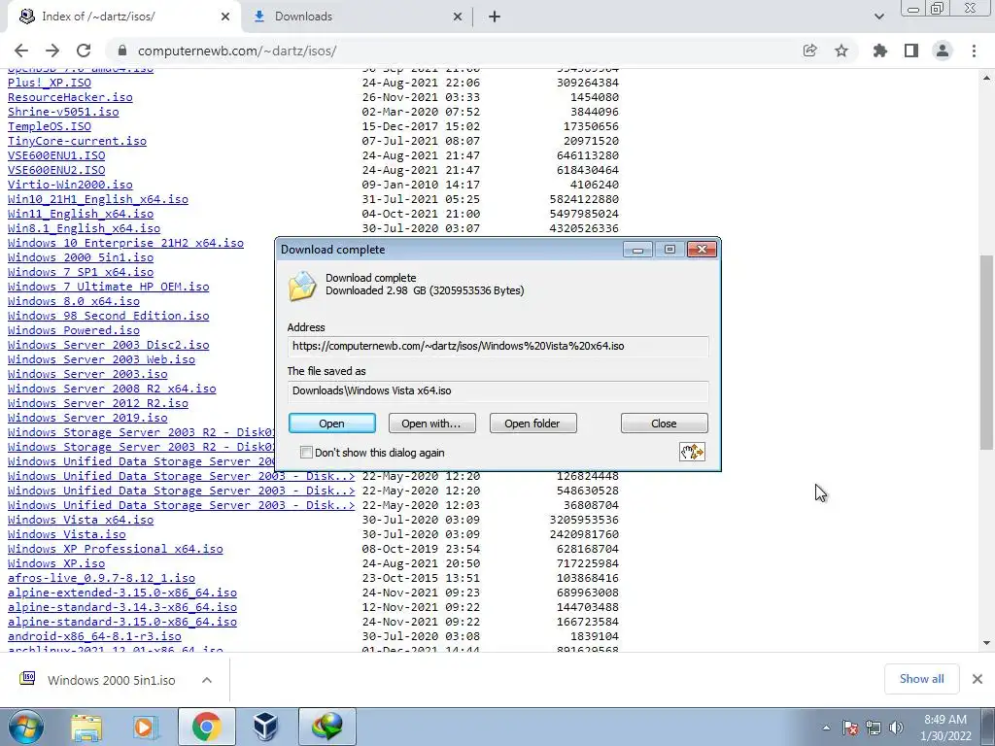Open the TempleOS.ISO link
This screenshot has width=995, height=746.
tap(50, 126)
